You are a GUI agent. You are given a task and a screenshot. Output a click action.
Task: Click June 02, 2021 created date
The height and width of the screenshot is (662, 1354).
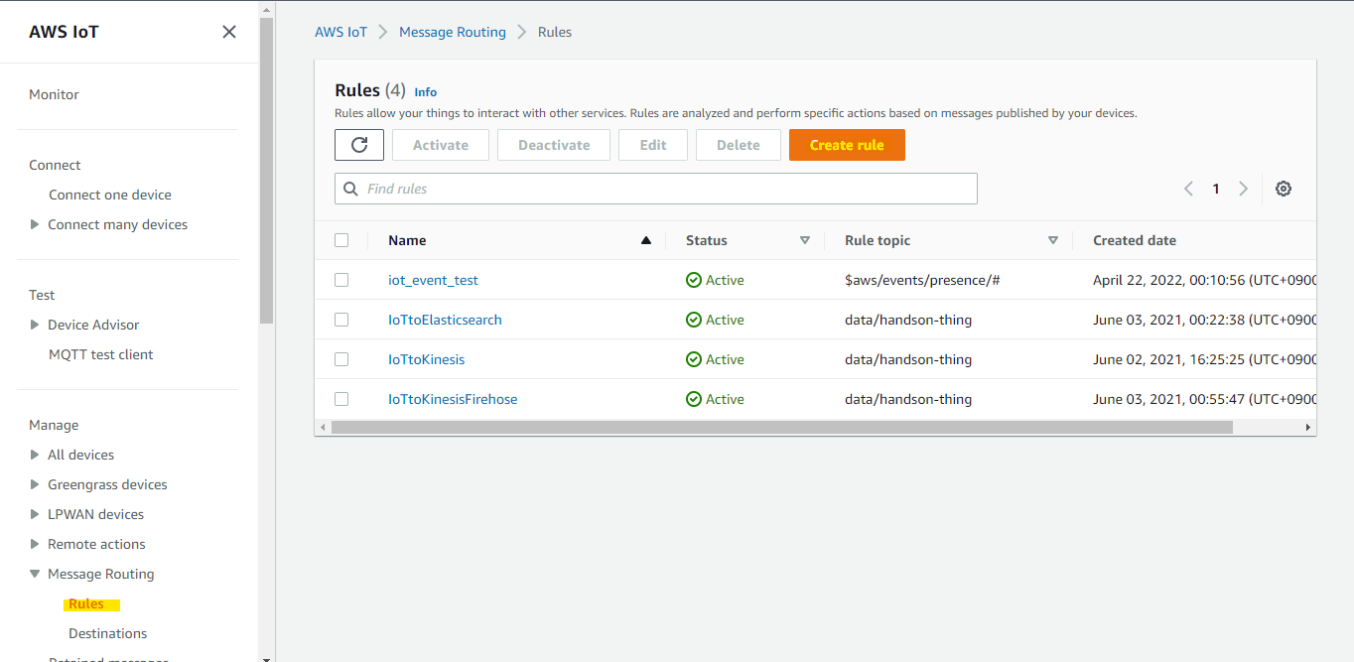click(x=1204, y=359)
